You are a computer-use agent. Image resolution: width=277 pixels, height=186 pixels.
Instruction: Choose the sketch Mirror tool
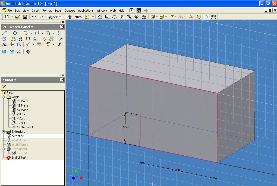point(13,39)
